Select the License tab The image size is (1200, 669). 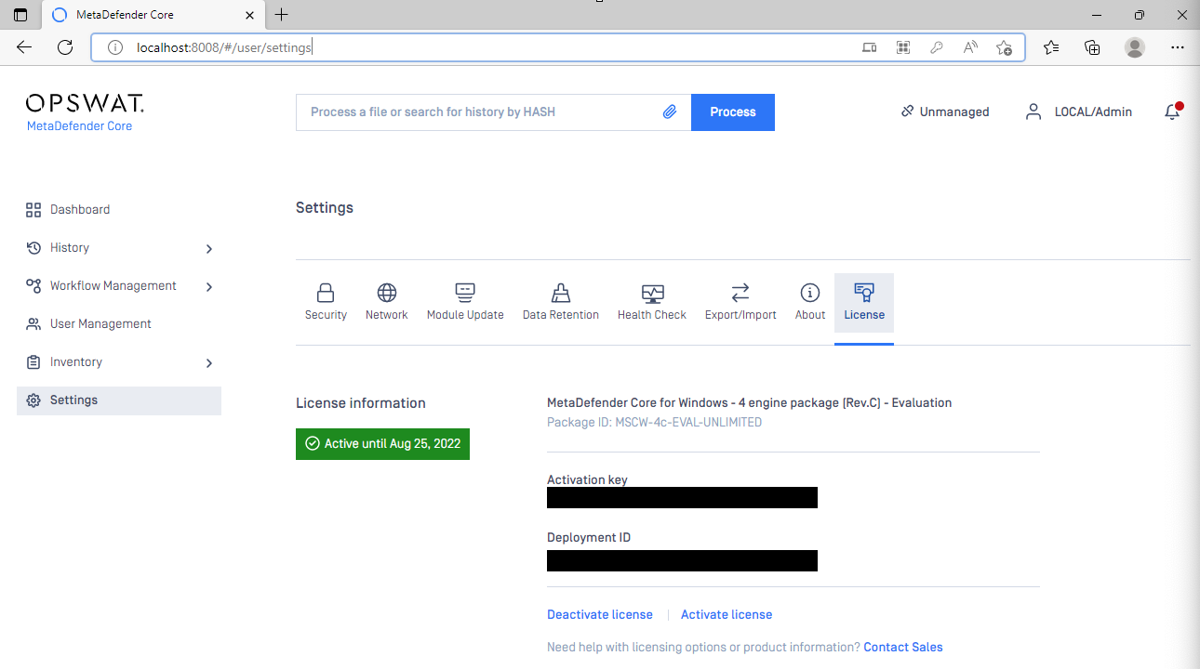(864, 303)
